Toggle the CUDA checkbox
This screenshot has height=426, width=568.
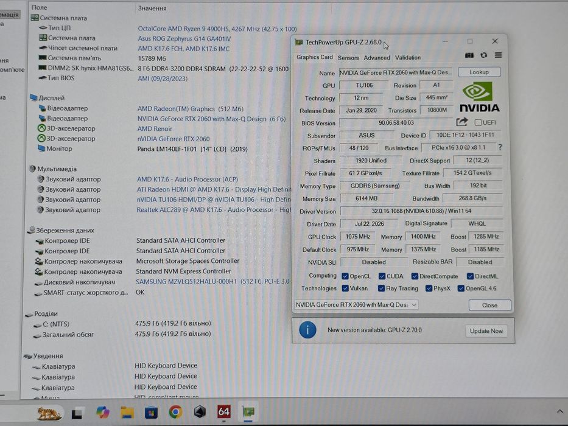point(382,276)
